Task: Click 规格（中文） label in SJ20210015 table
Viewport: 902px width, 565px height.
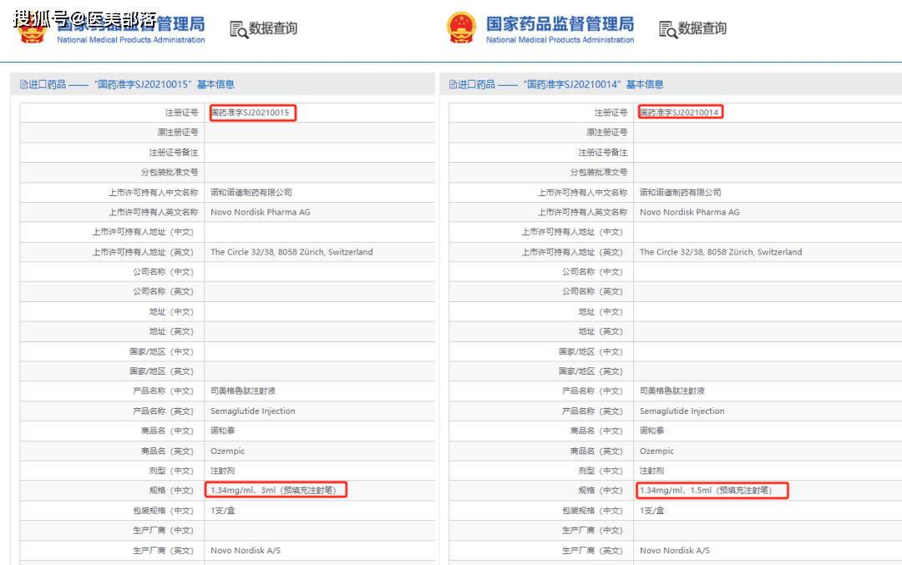Action: click(x=174, y=490)
